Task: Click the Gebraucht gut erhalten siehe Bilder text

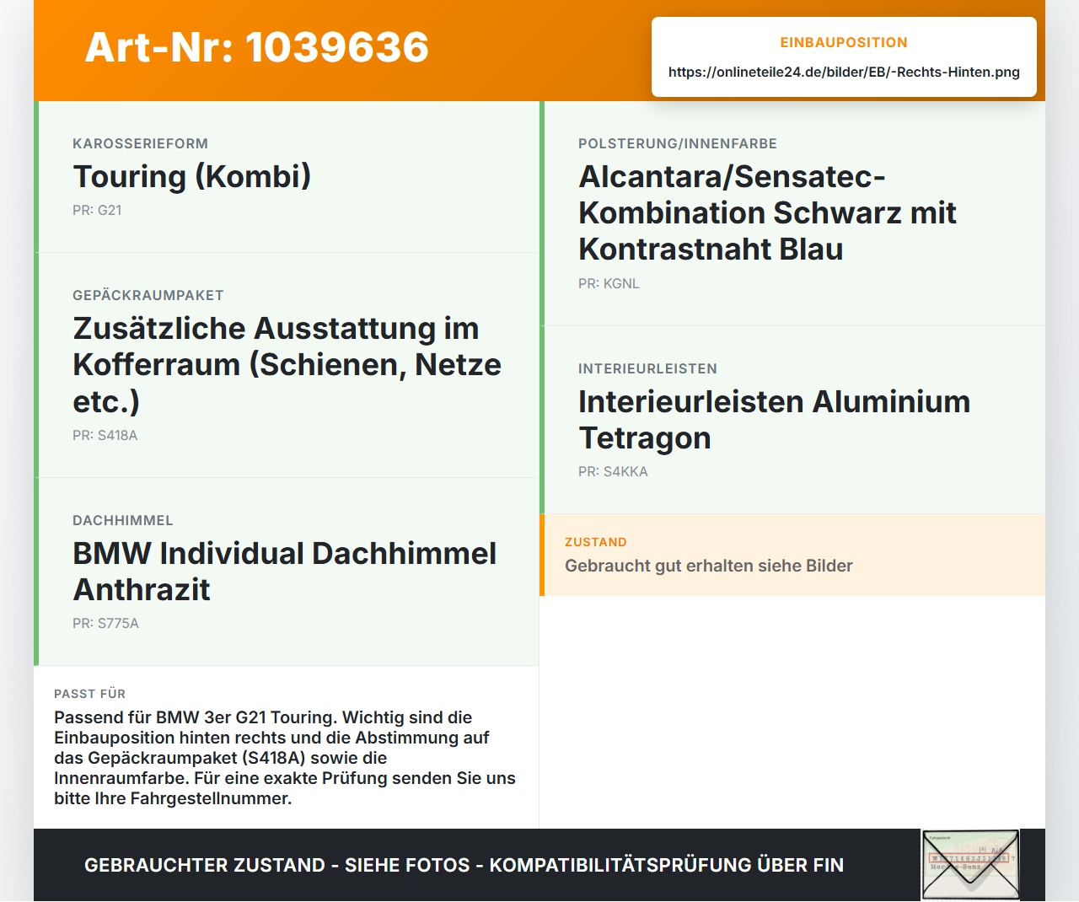Action: tap(709, 566)
